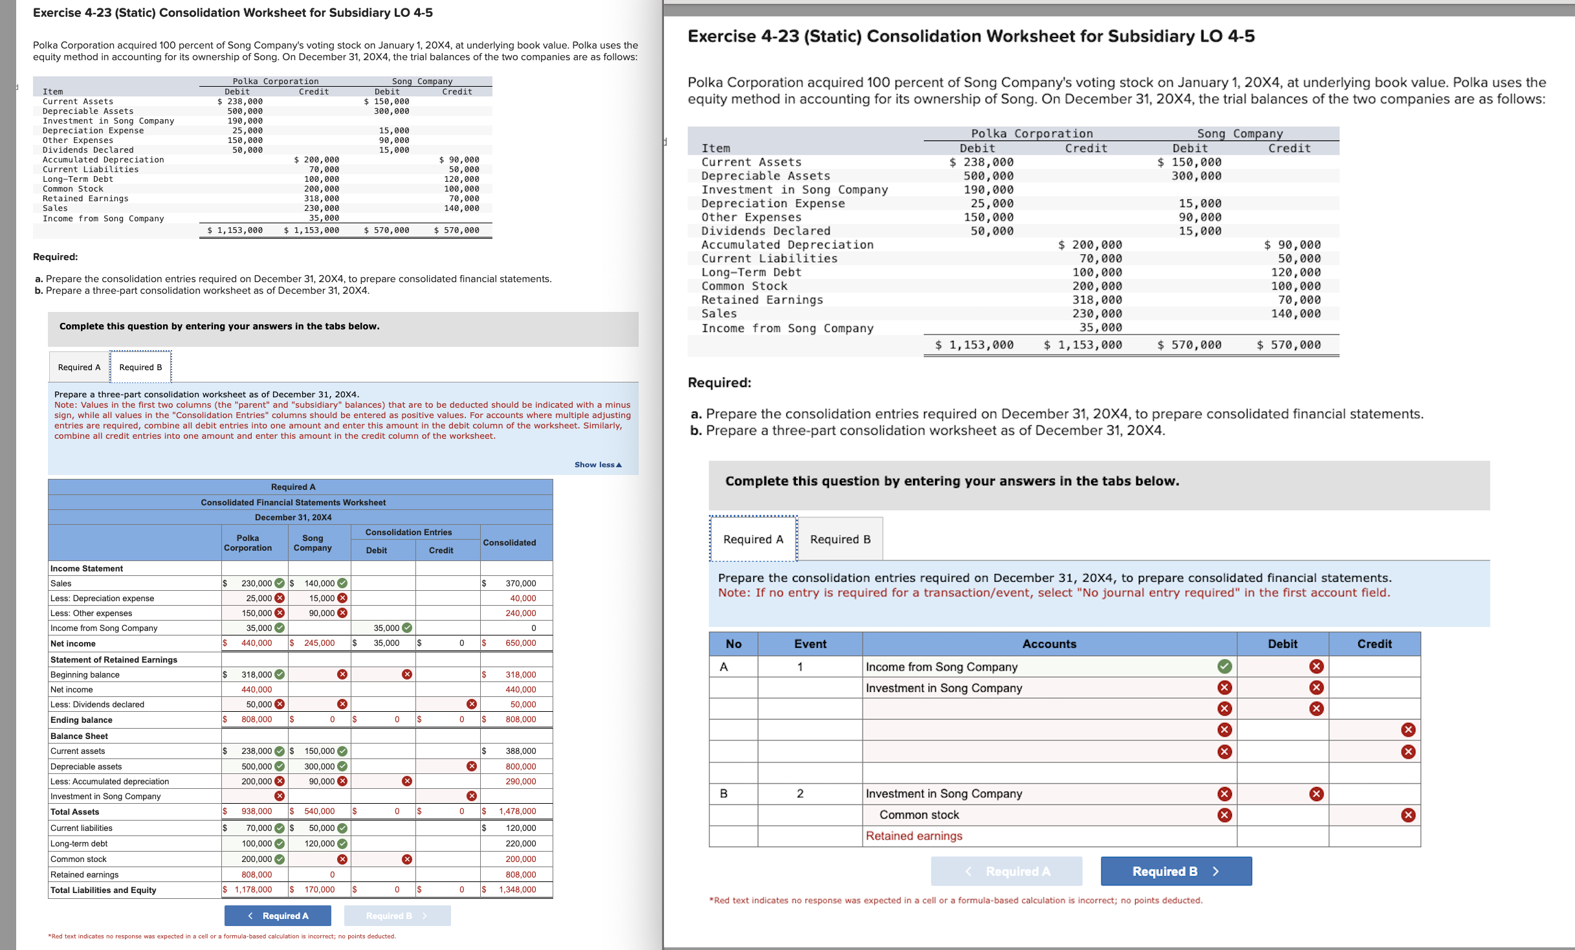Click debit field for Income from Song Company entry
The image size is (1575, 950).
(1283, 667)
